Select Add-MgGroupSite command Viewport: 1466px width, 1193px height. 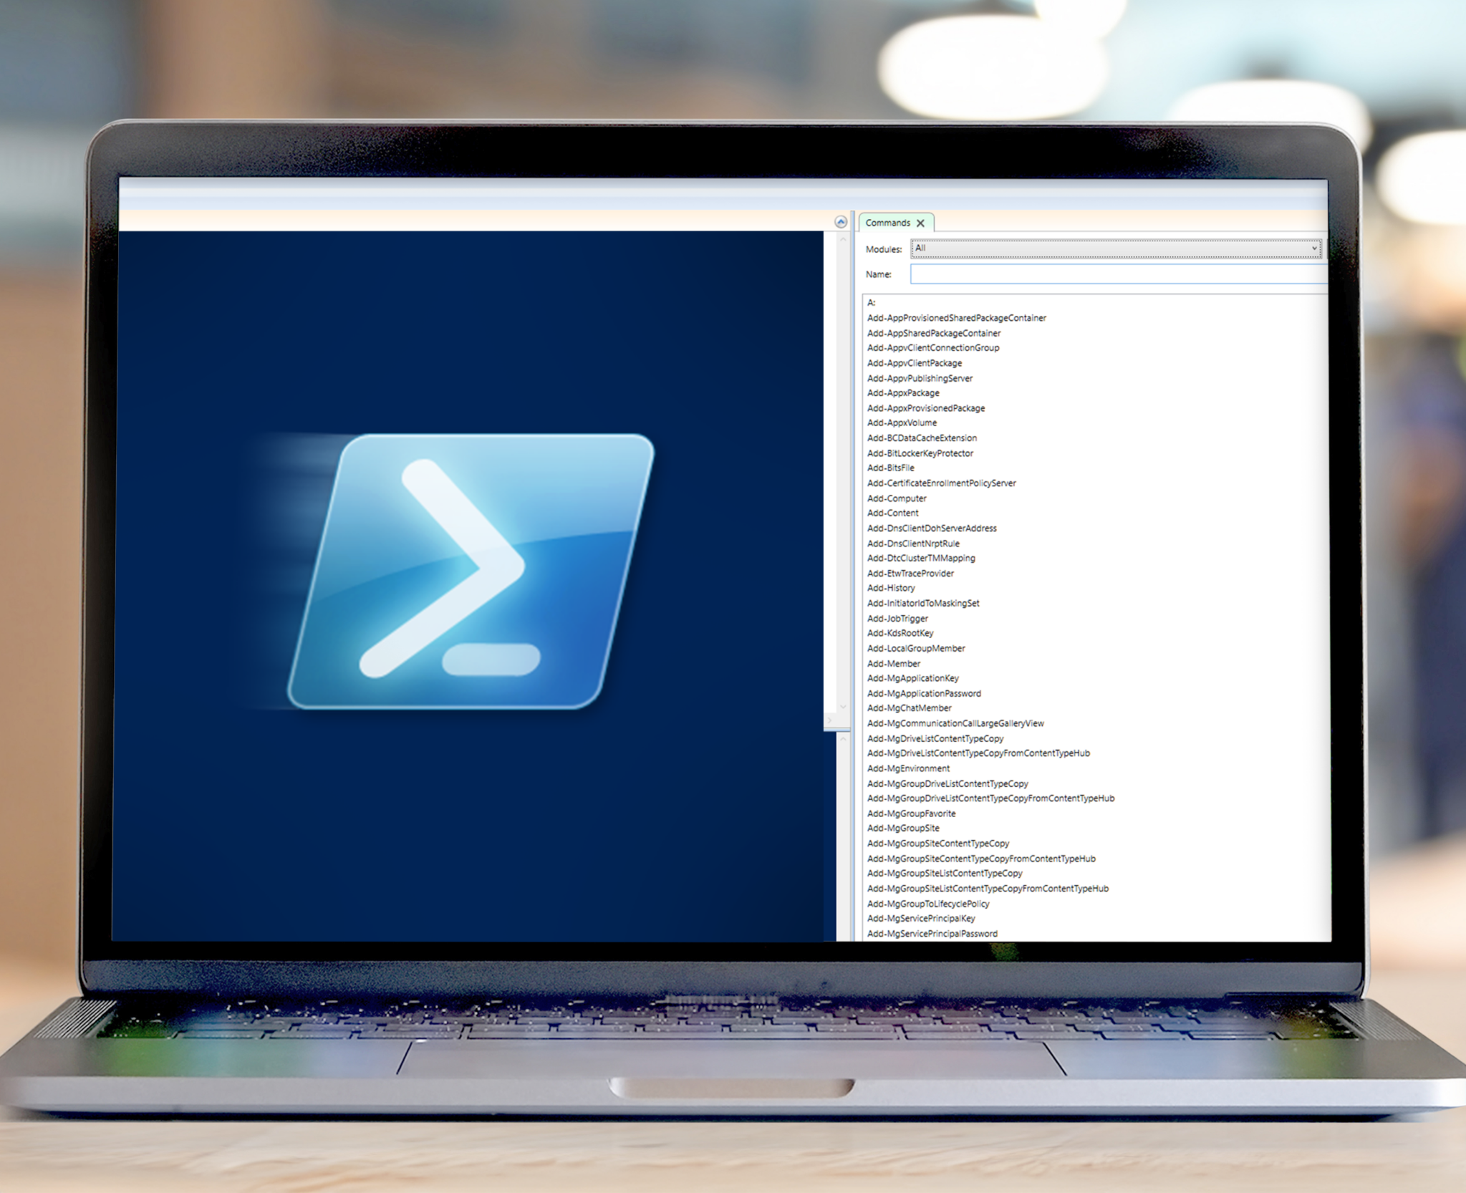click(903, 829)
